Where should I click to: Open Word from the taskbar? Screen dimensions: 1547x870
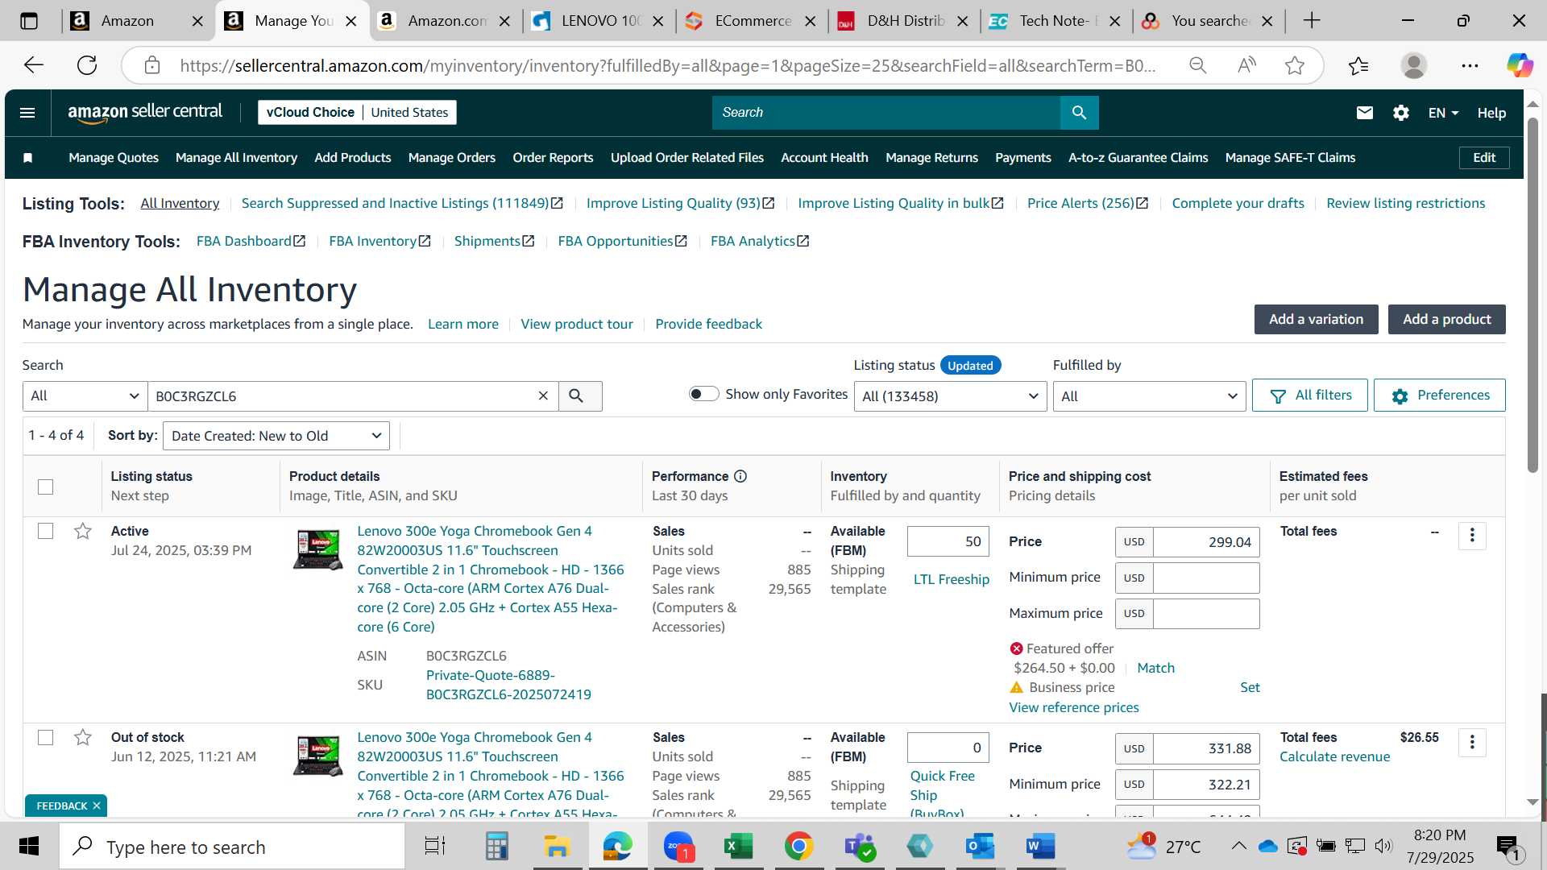pyautogui.click(x=1040, y=846)
